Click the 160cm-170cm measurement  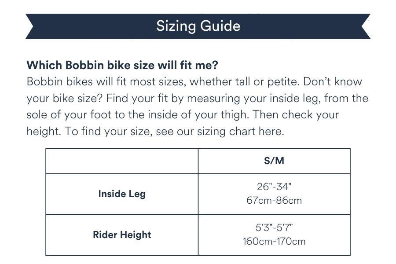click(x=274, y=242)
